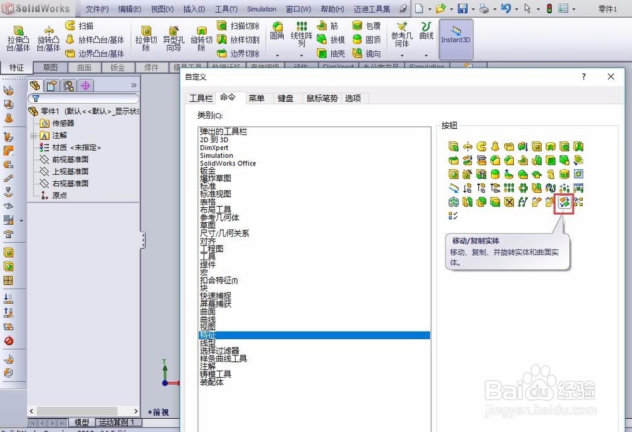Expand the 圆角 fillet dropdown arrow
Screen dimensions: 632x432
coord(277,55)
